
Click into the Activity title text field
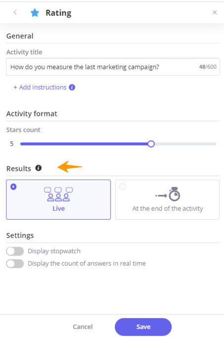[113, 67]
